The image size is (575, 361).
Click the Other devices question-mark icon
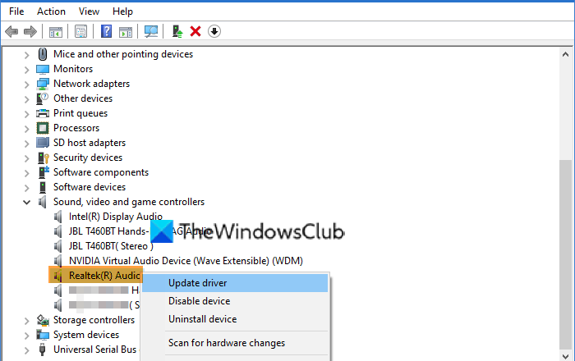click(43, 98)
